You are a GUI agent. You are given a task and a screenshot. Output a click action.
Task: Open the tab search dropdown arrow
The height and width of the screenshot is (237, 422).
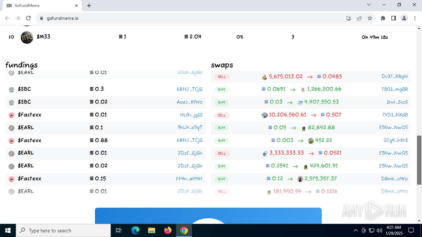point(369,5)
